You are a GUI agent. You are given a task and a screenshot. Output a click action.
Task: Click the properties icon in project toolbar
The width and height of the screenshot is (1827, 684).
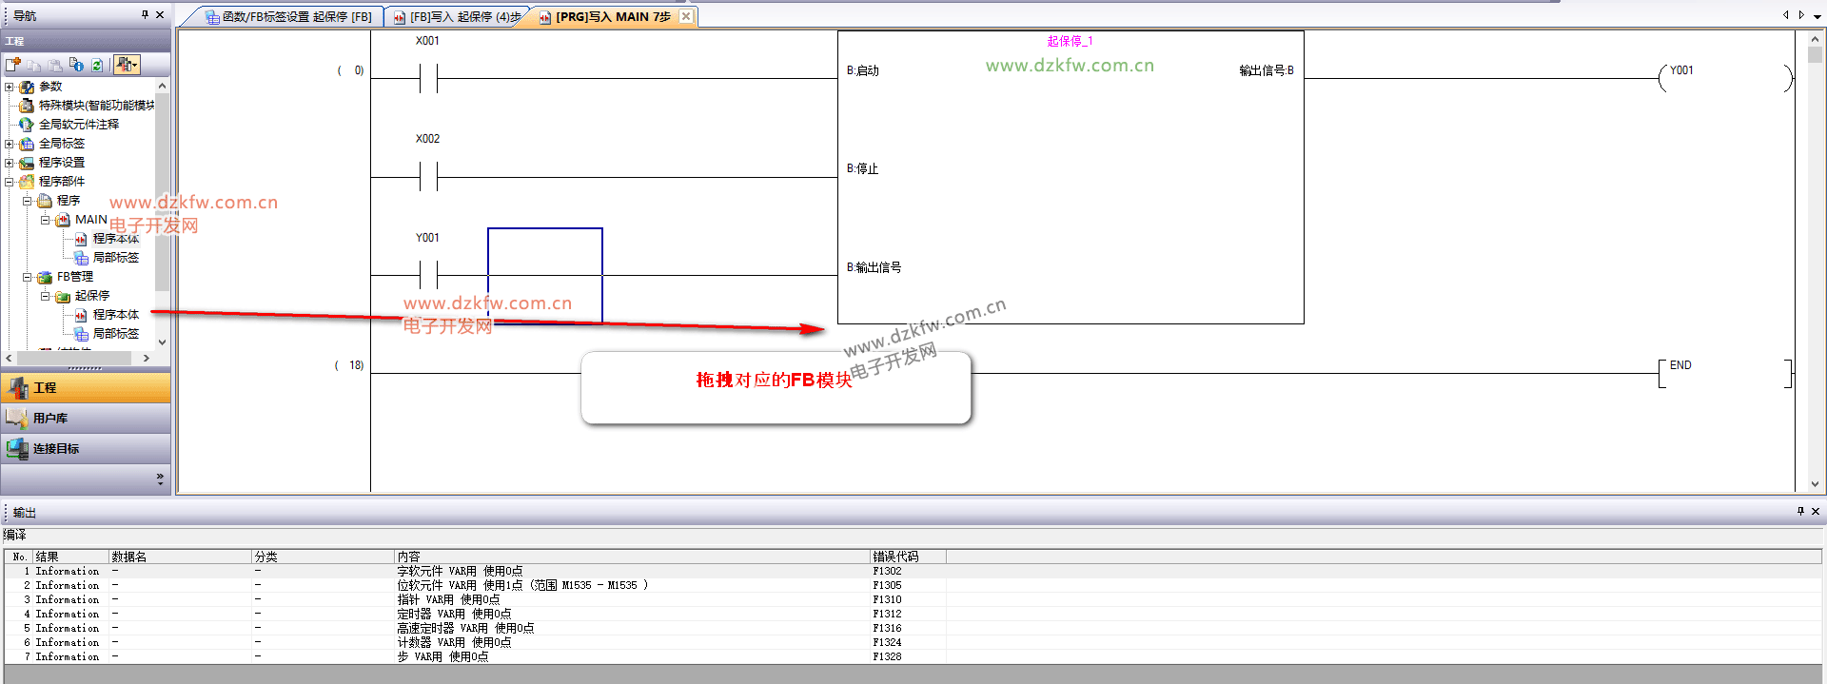tap(76, 65)
